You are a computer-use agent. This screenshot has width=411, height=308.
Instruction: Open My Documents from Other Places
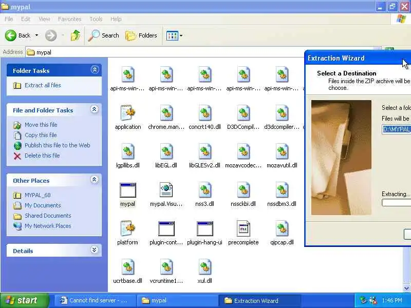coord(43,205)
